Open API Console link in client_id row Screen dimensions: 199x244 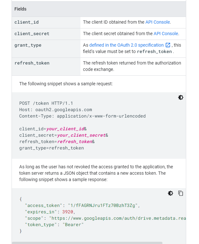[x=158, y=22]
